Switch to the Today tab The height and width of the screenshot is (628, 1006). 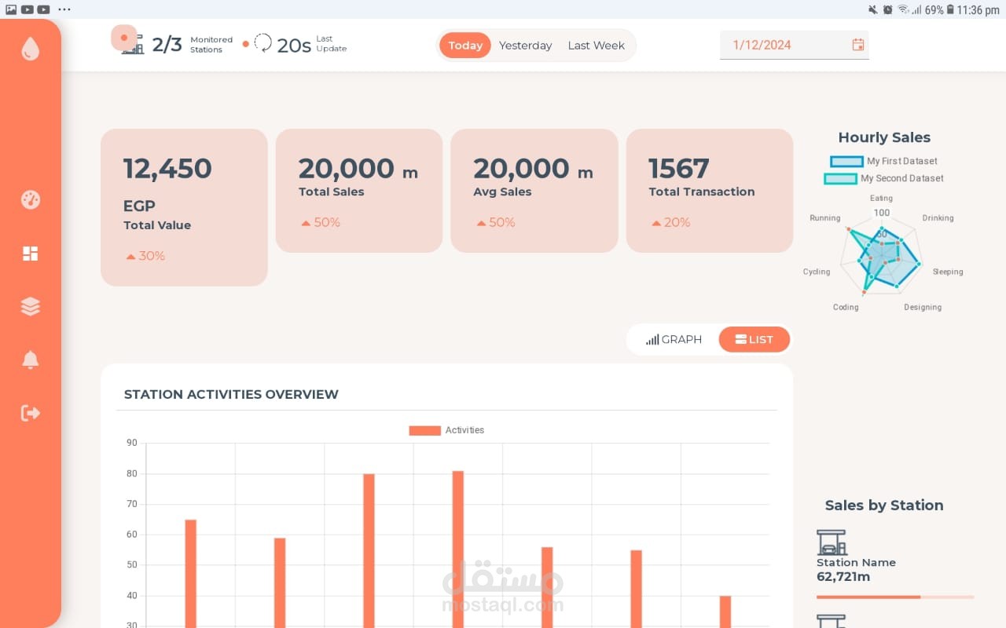pos(465,46)
